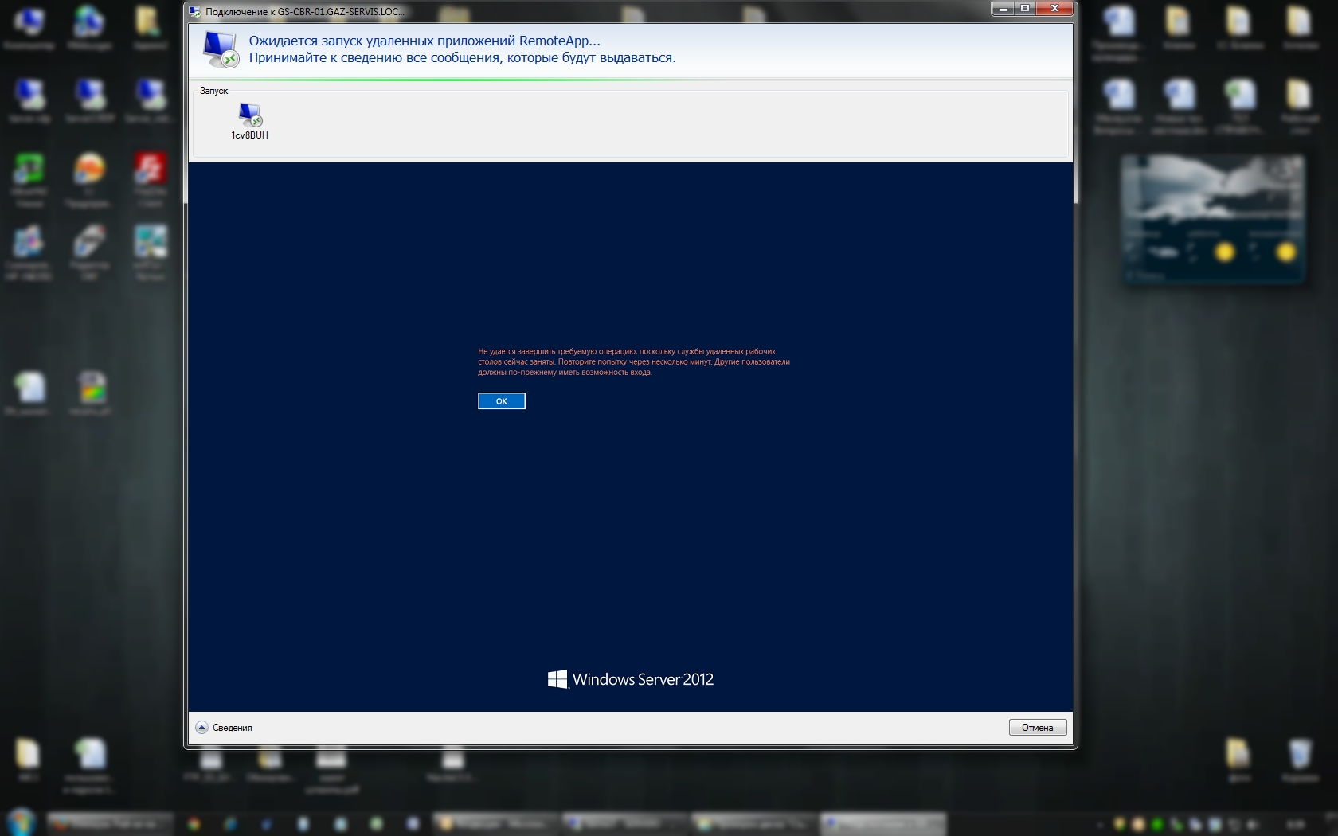Viewport: 1338px width, 836px height.
Task: Click the window title 'Подключение к GS-CBR-01.GAZ-SERVIS.LOC...'
Action: (305, 12)
